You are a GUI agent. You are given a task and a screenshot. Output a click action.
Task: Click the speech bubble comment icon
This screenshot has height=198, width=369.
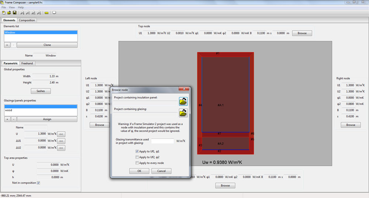pyautogui.click(x=54, y=13)
